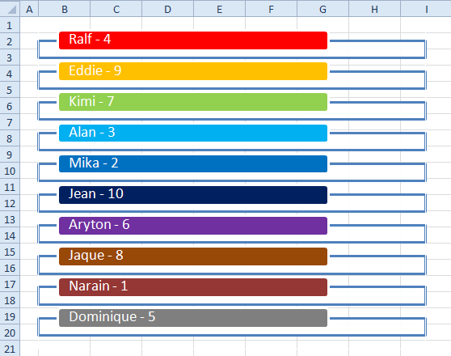Select row 21 header
Viewport: 451px width, 356px height.
pyautogui.click(x=10, y=349)
